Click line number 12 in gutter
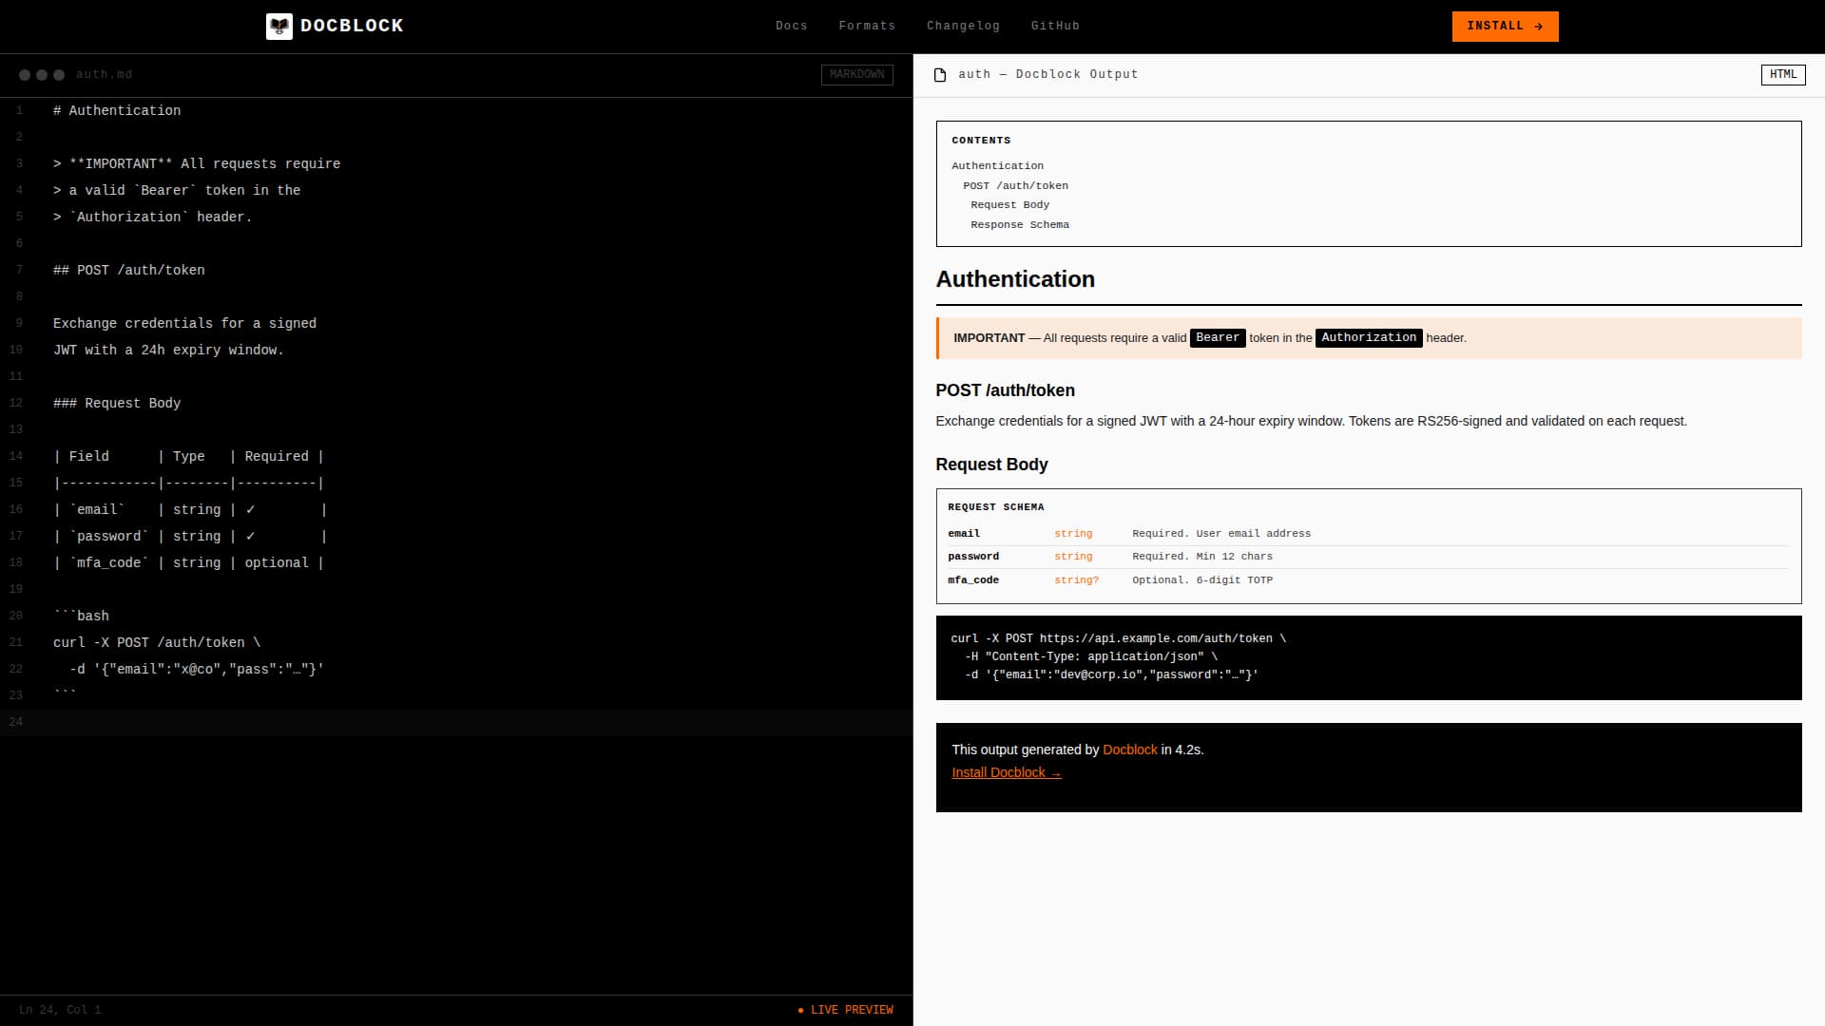This screenshot has width=1825, height=1026. [x=16, y=403]
